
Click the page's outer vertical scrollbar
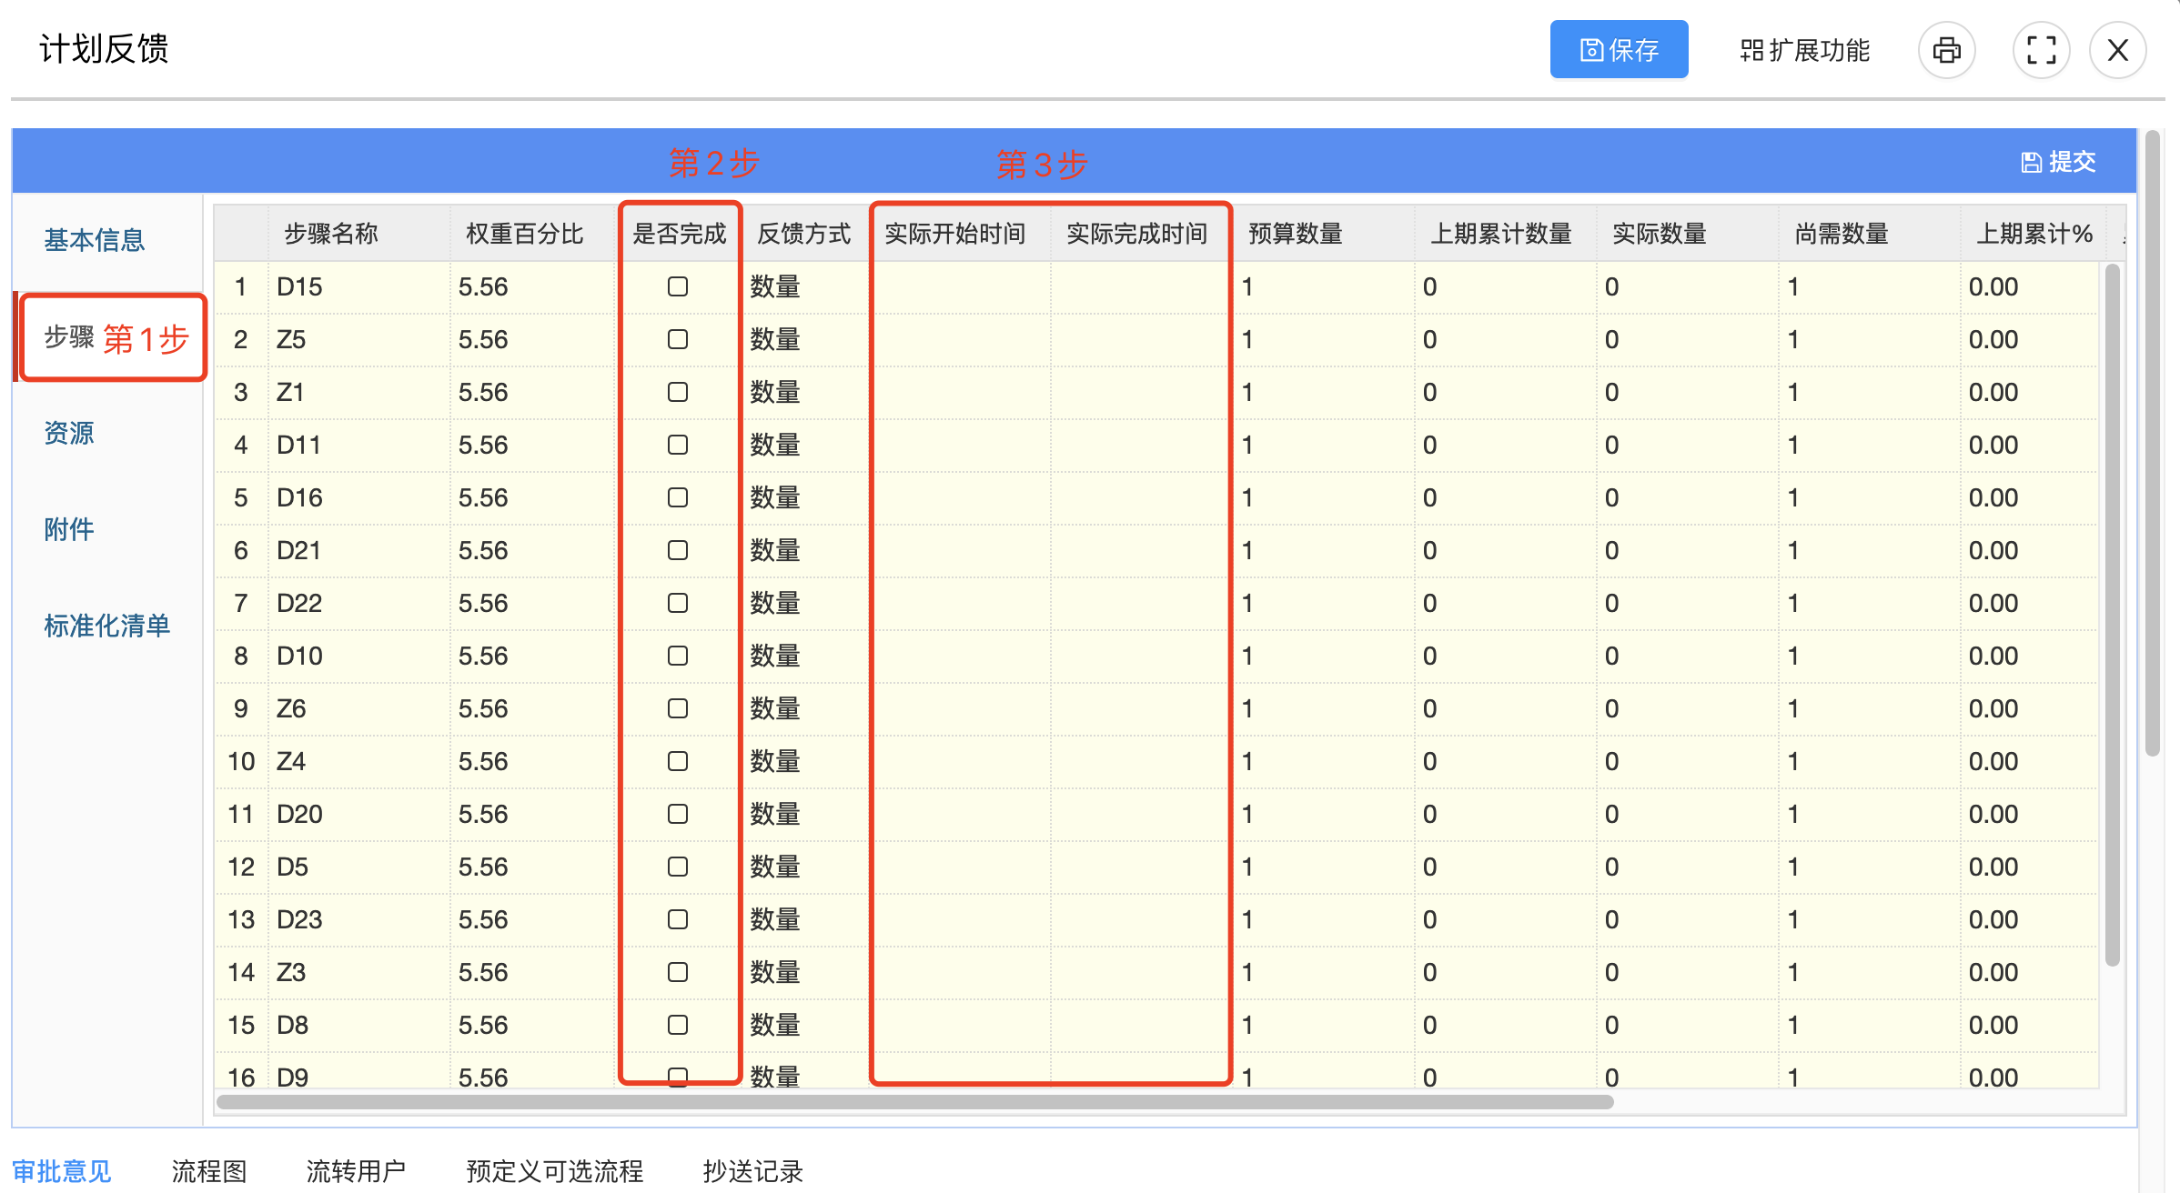[2152, 443]
